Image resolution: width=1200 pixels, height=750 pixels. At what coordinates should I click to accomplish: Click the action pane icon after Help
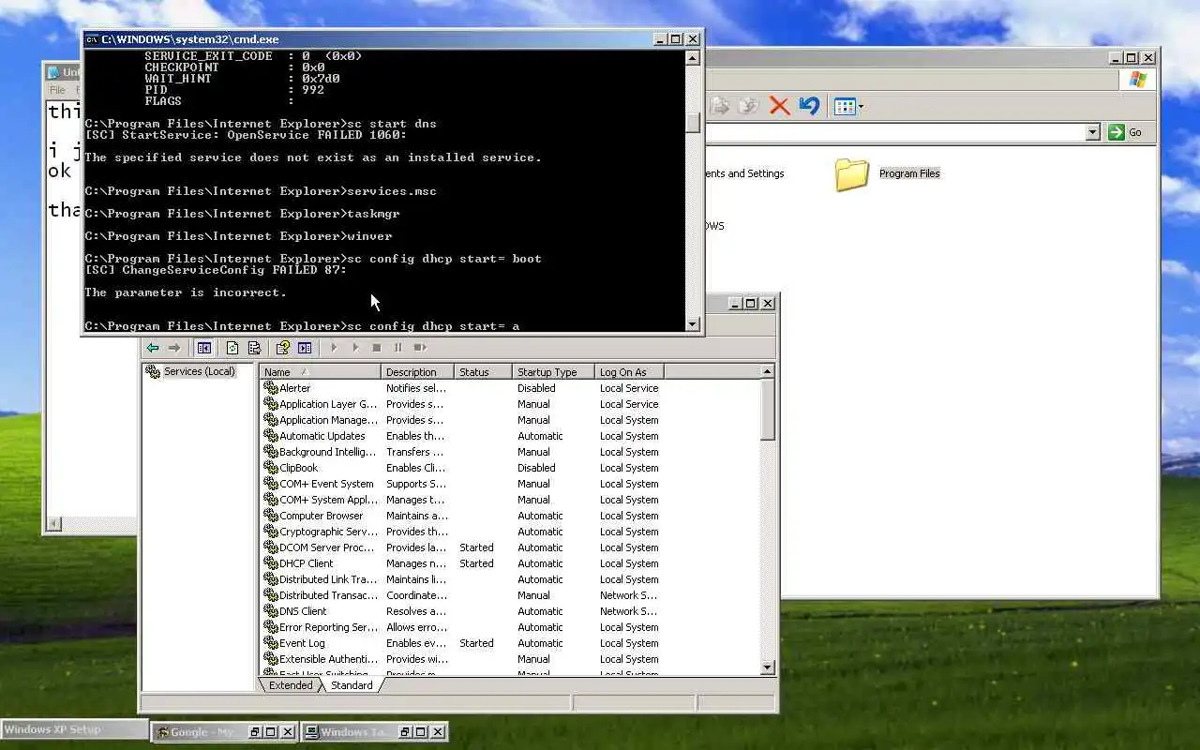(305, 348)
